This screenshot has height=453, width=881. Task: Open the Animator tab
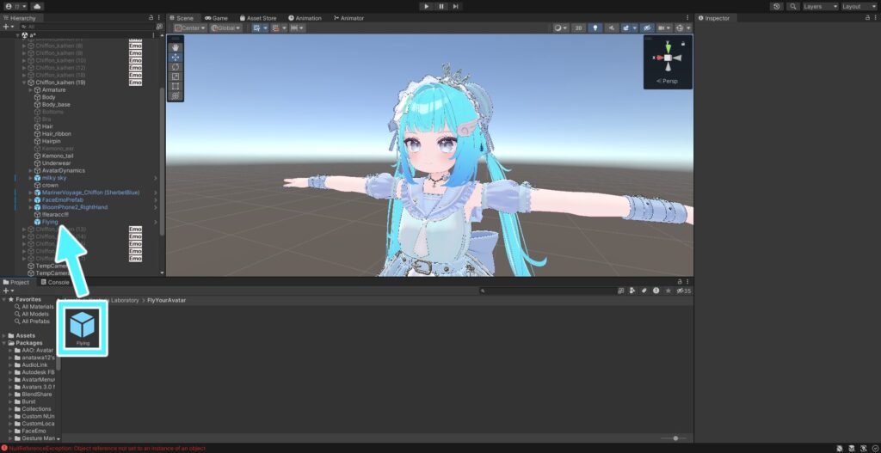point(348,17)
